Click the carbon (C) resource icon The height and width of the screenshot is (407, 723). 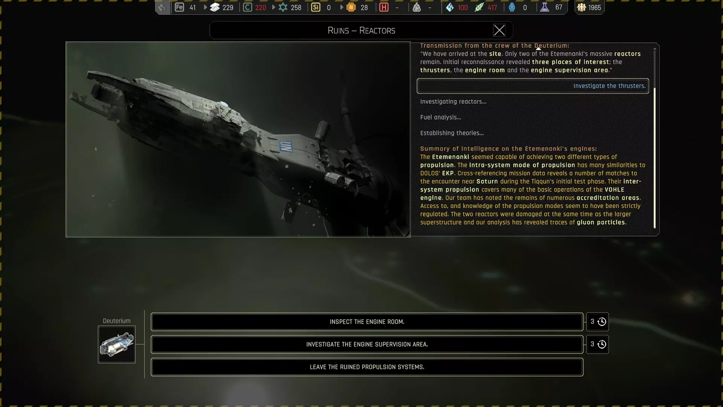(247, 7)
